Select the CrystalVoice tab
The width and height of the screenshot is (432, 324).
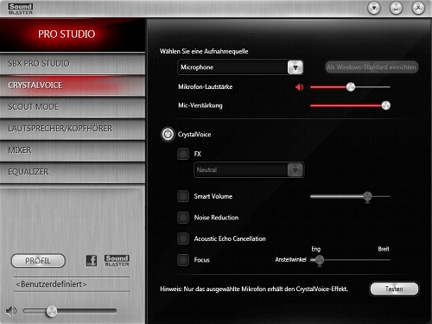pyautogui.click(x=73, y=86)
